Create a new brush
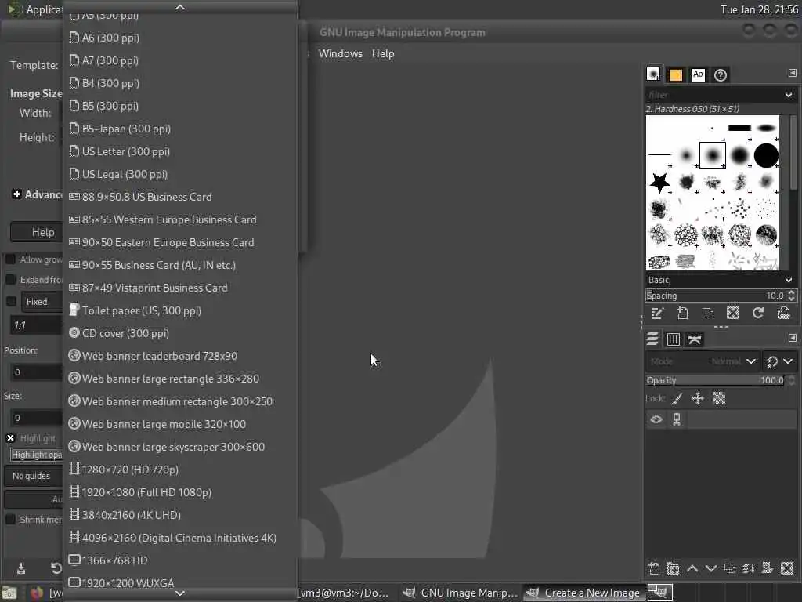The image size is (802, 602). (682, 313)
